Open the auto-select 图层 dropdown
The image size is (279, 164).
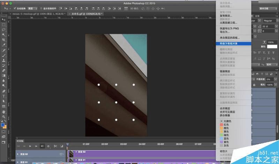(x=32, y=8)
